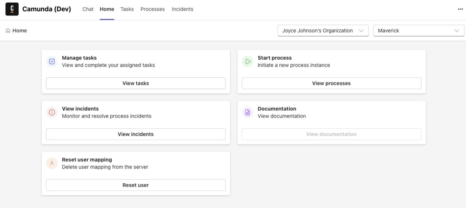Switch to the Incidents tab
This screenshot has height=208, width=466.
click(183, 9)
